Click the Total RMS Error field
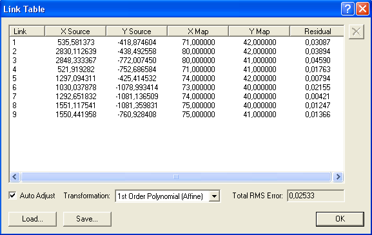Image resolution: width=372 pixels, height=235 pixels. click(x=315, y=196)
